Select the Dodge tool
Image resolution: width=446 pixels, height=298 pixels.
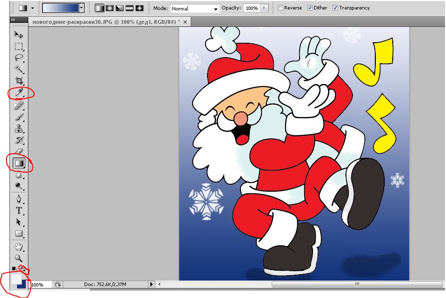tap(19, 186)
